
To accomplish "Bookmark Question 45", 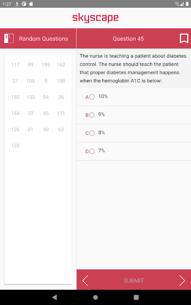I will click(x=184, y=39).
